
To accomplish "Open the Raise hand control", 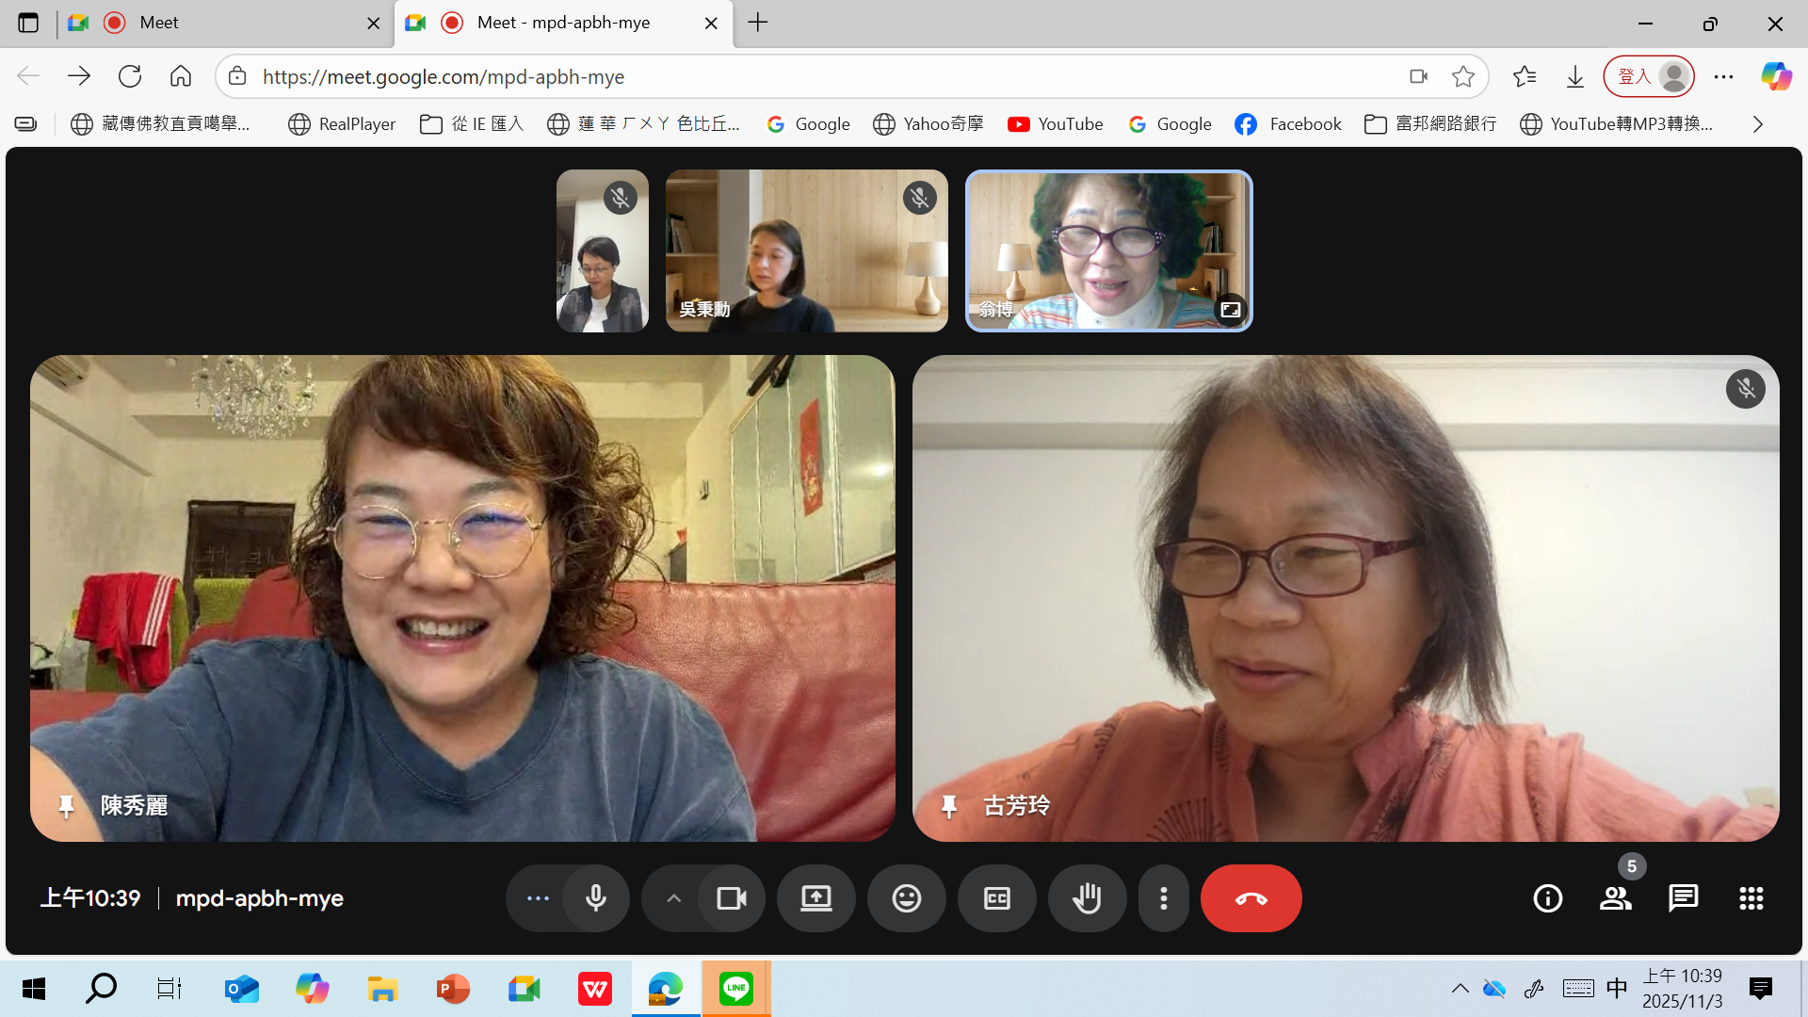I will pos(1087,898).
